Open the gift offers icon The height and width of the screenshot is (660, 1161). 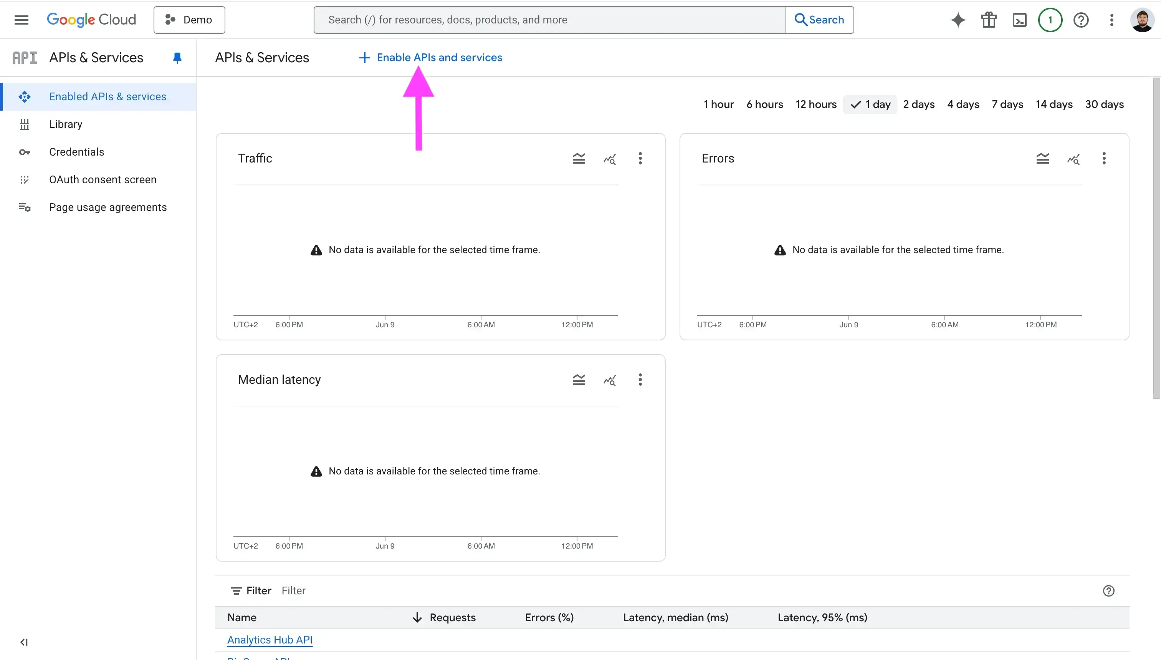988,20
